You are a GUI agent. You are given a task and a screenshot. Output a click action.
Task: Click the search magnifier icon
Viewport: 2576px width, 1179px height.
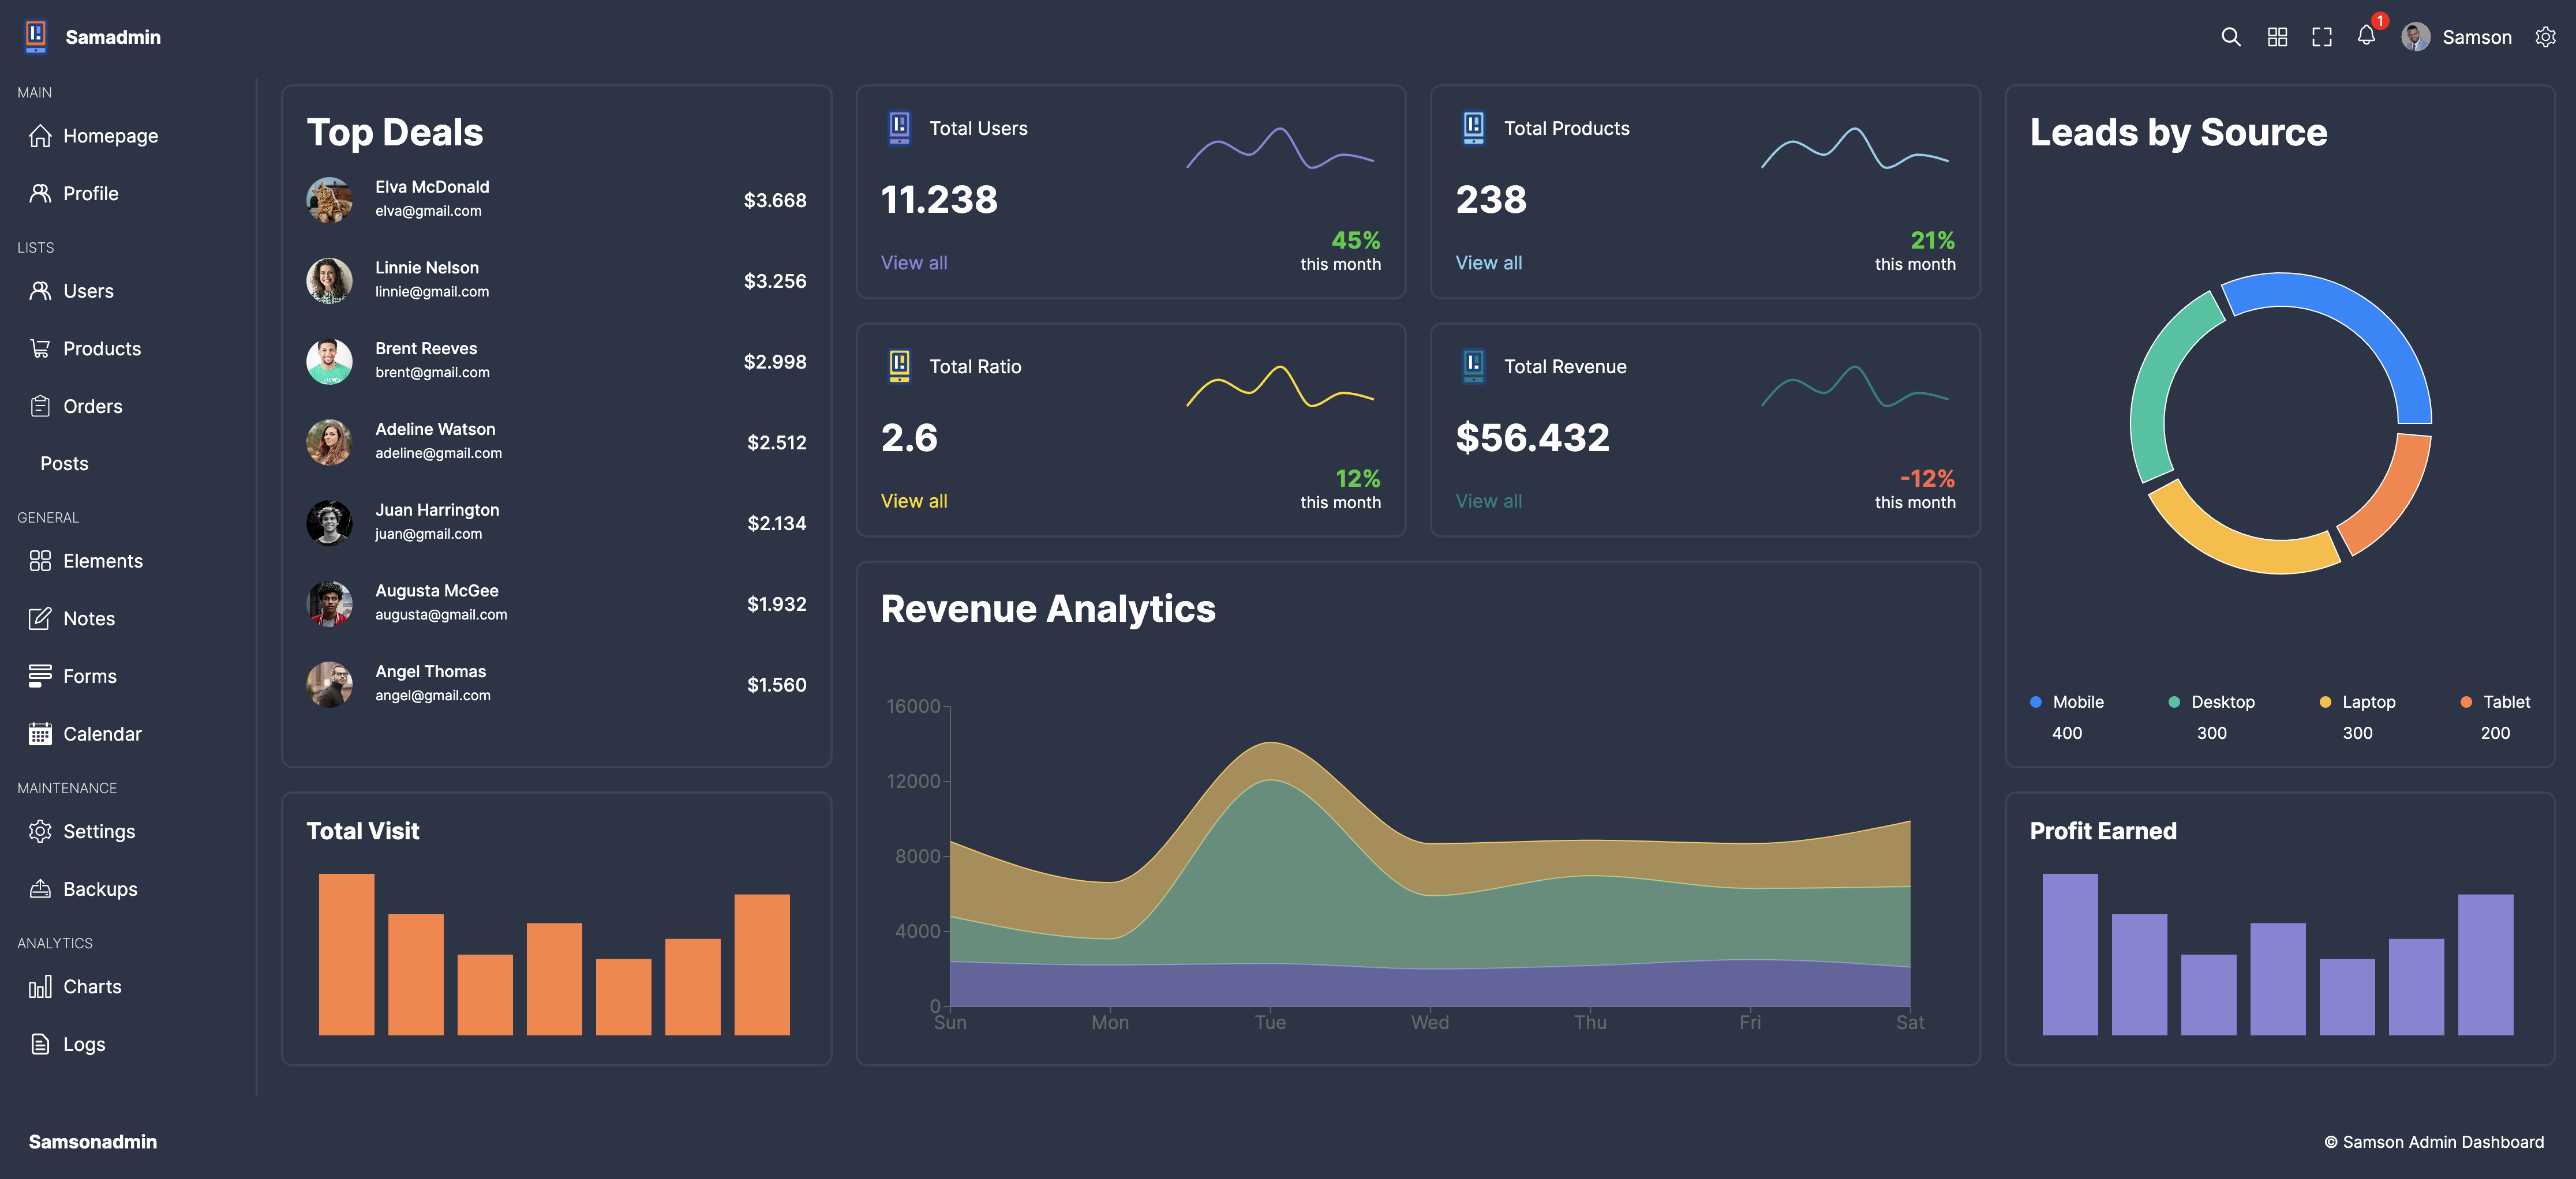2230,37
